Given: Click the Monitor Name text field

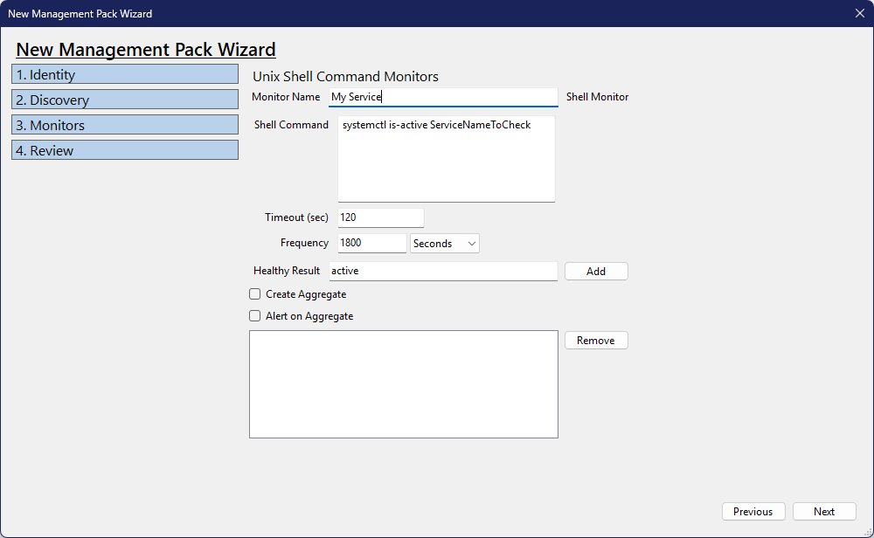Looking at the screenshot, I should tap(442, 97).
